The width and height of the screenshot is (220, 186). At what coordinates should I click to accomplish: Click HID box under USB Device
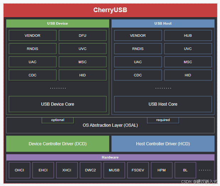pyautogui.click(x=83, y=75)
